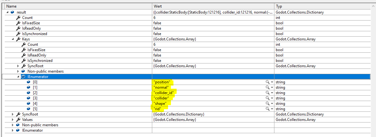This screenshot has width=376, height=137.
Task: Expand the bottom IEnumerator node
Action: click(x=13, y=130)
